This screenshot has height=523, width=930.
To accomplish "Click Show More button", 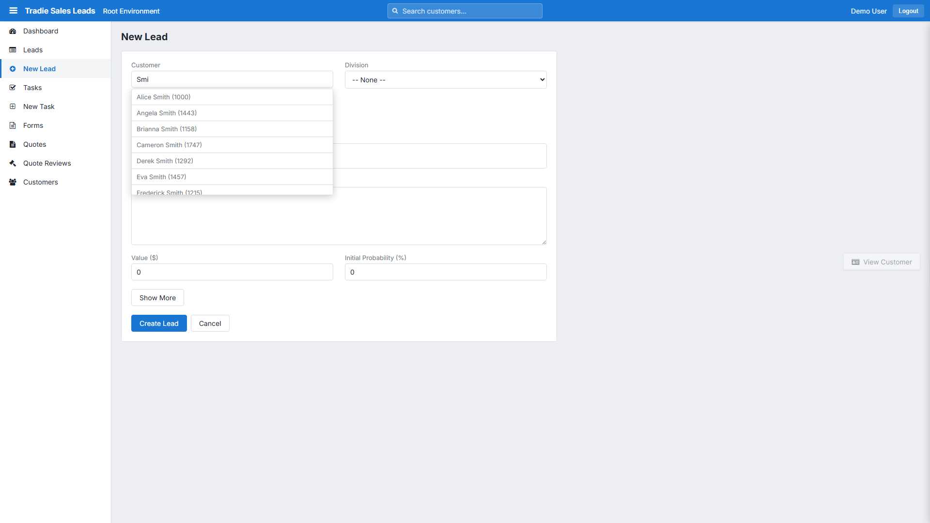I will [x=157, y=298].
